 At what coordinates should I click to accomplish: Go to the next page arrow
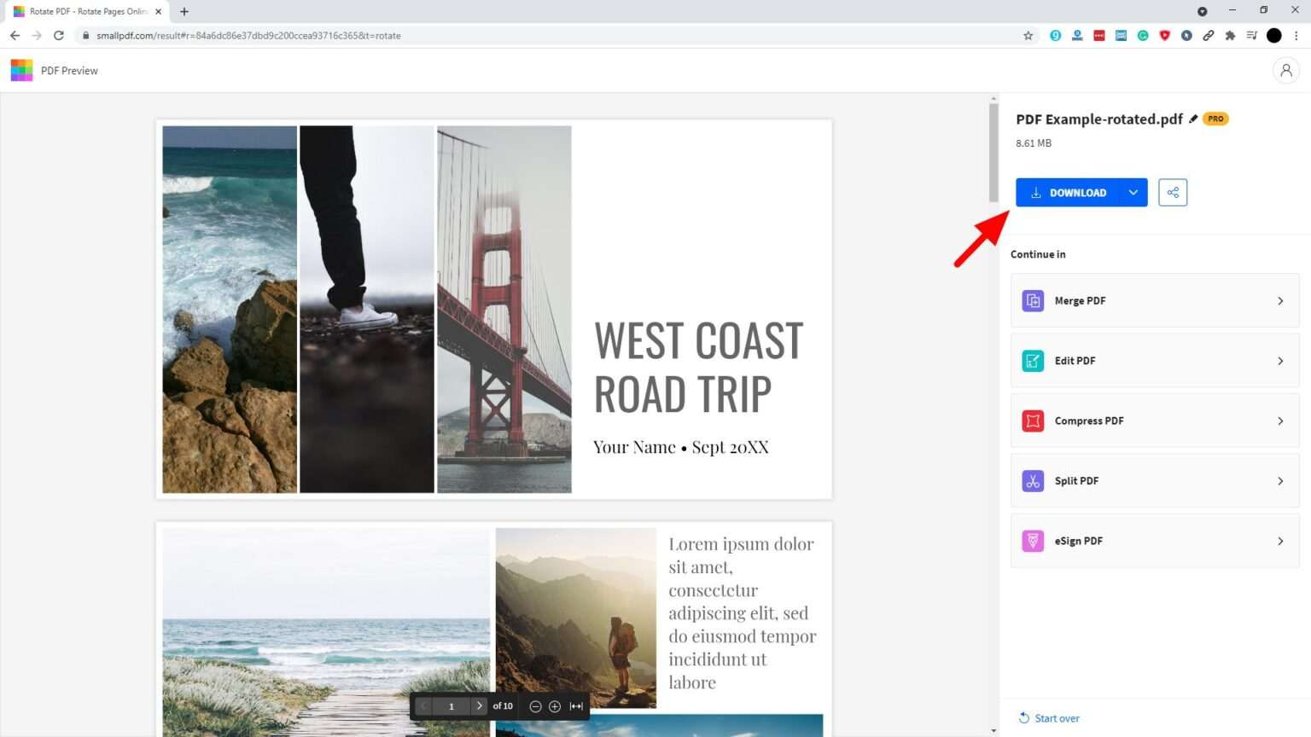[479, 706]
